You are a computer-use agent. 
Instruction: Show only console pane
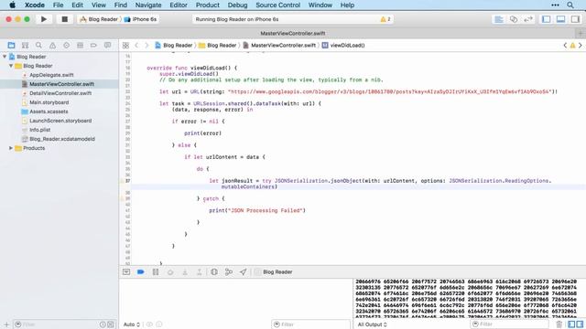click(x=580, y=324)
